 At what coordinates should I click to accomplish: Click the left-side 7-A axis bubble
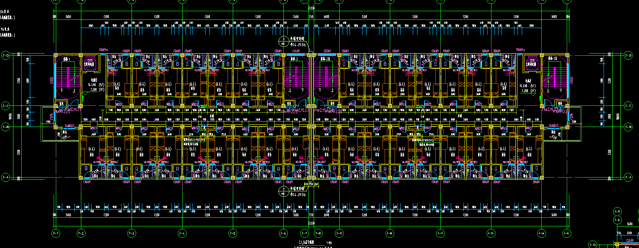coord(6,177)
